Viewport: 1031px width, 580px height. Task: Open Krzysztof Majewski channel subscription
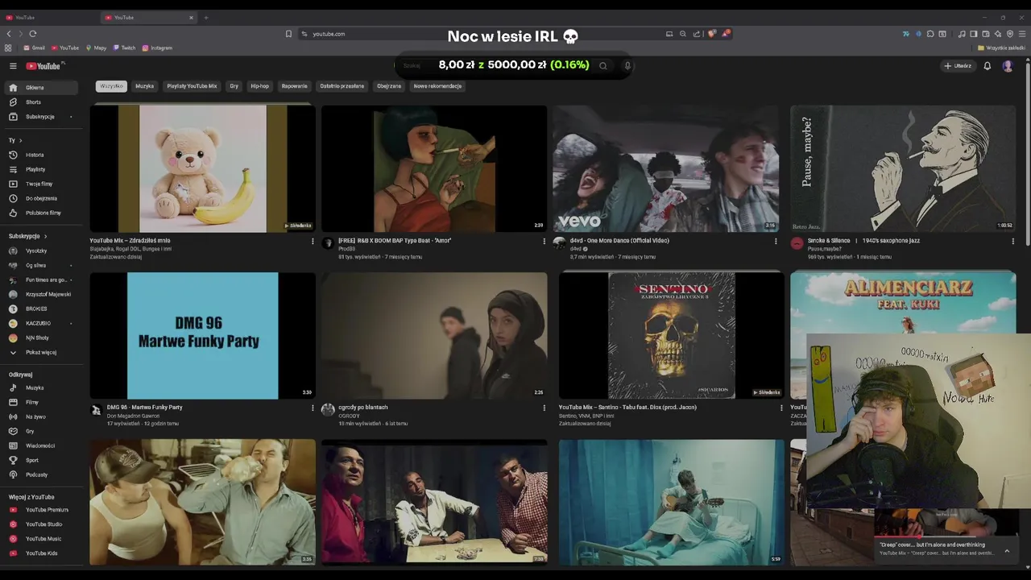[x=42, y=294]
